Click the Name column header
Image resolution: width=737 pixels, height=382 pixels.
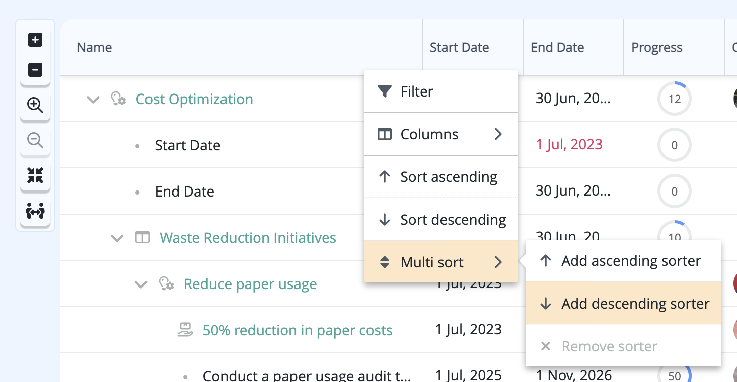[x=241, y=47]
